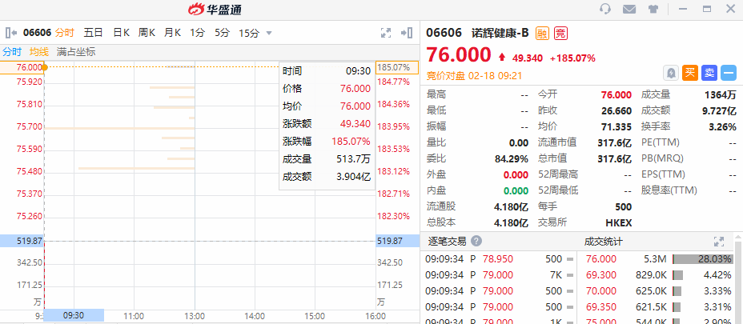
Task: Expand the chart to fullscreen
Action: pos(386,33)
